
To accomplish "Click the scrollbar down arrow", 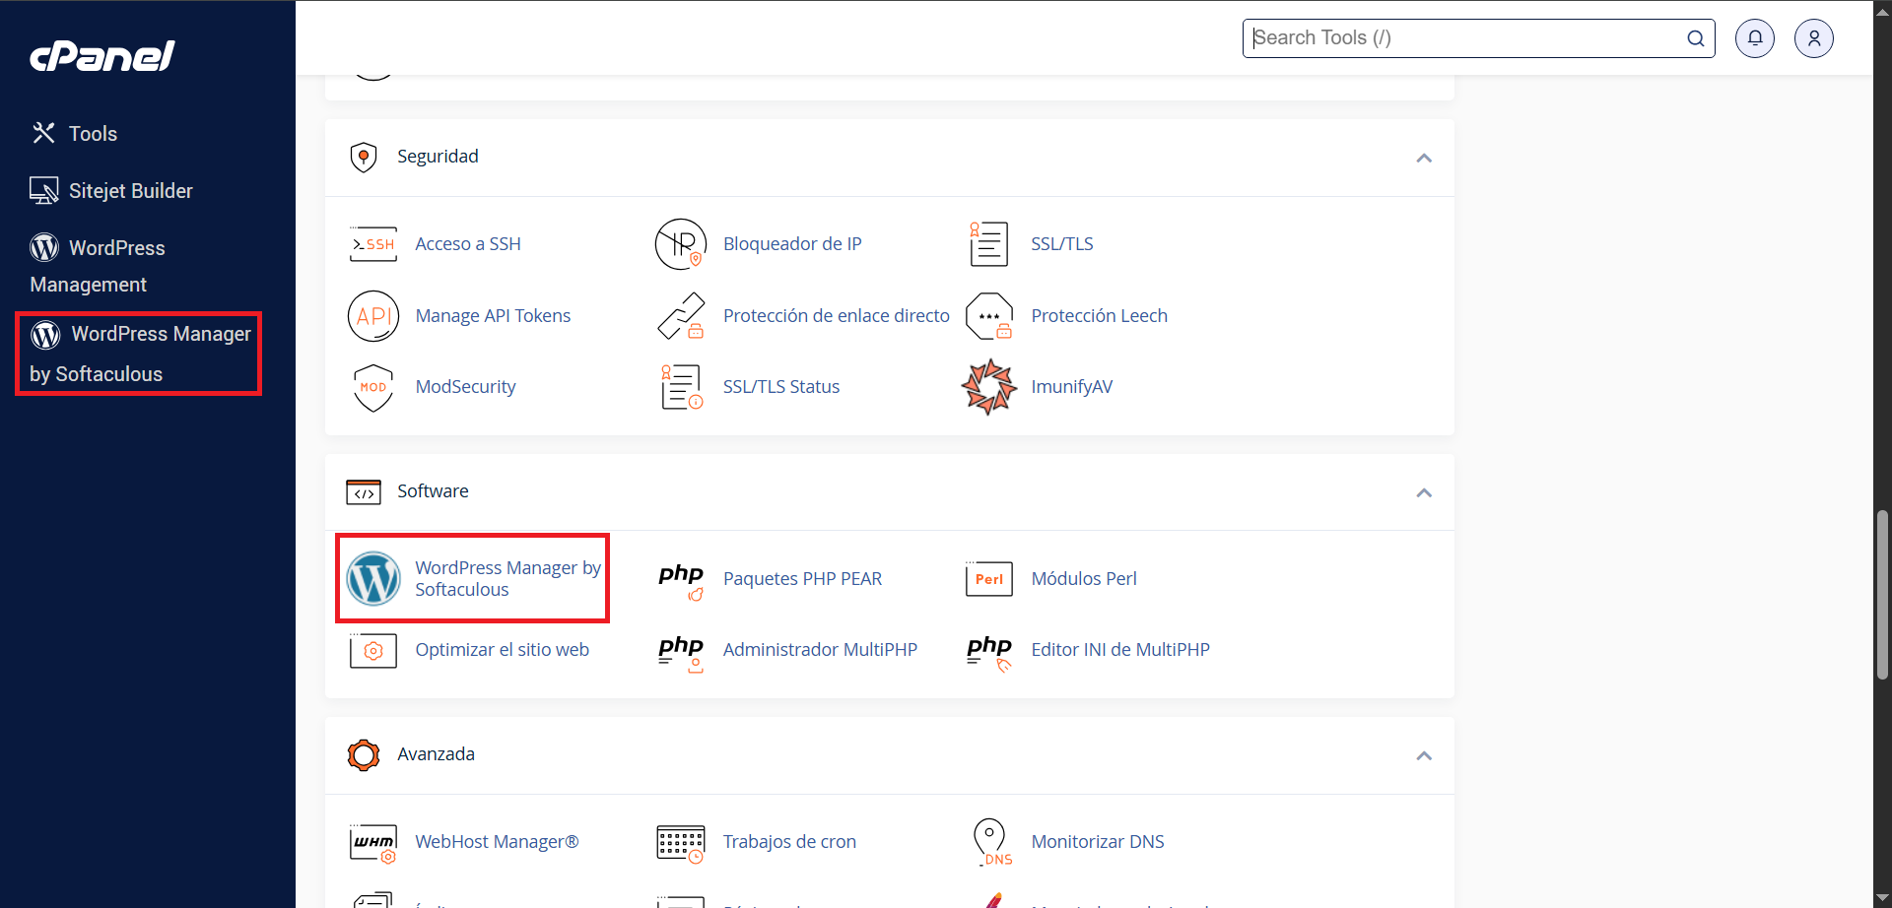I will (1883, 898).
